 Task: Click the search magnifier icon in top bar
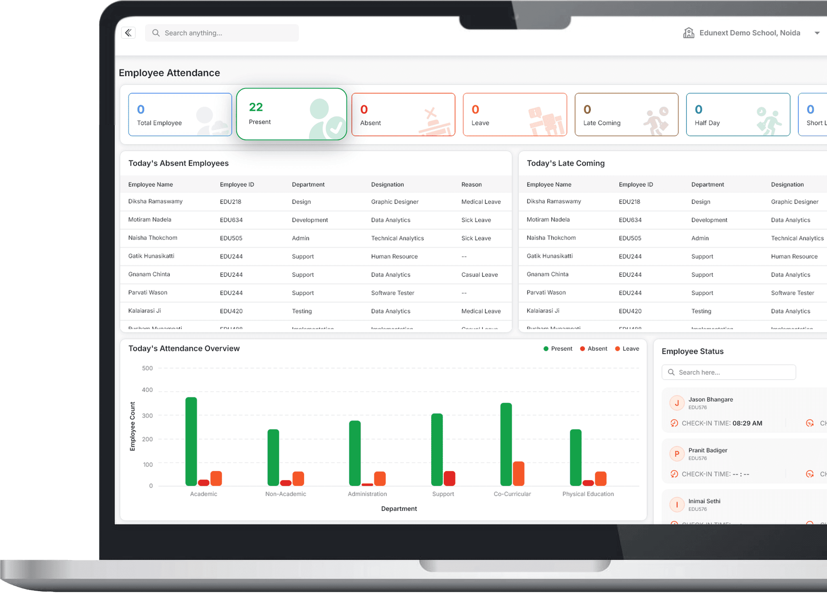coord(156,33)
